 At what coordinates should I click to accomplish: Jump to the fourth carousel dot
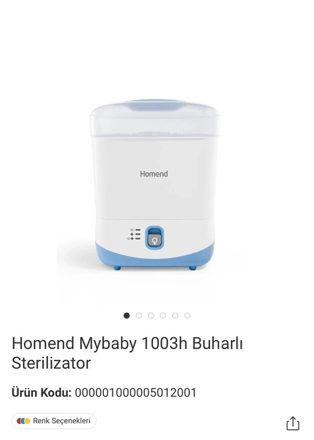click(x=163, y=315)
